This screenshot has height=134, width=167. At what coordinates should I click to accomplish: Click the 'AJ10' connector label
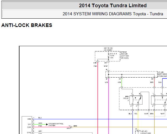[68, 128]
